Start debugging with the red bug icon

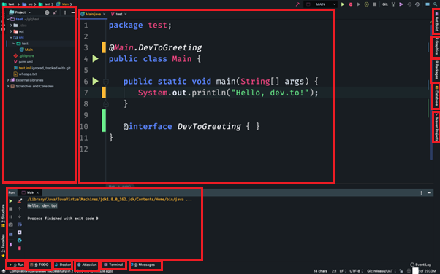(351, 4)
